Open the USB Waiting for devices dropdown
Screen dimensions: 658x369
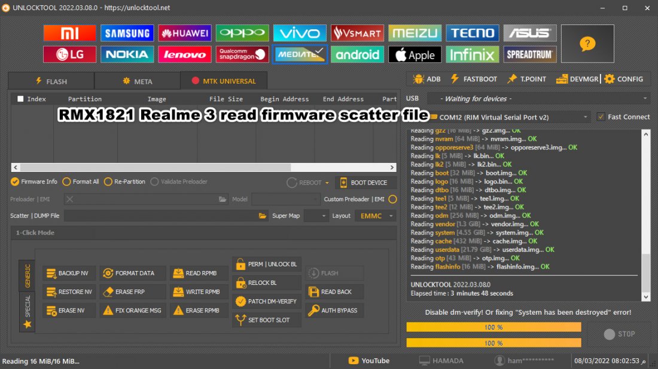point(538,99)
